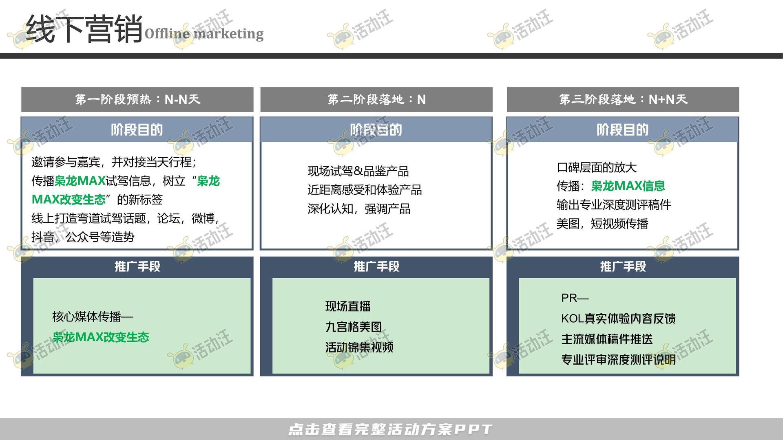The image size is (783, 440).
Task: Click the text 专业评审深度测评说明
Action: [618, 360]
